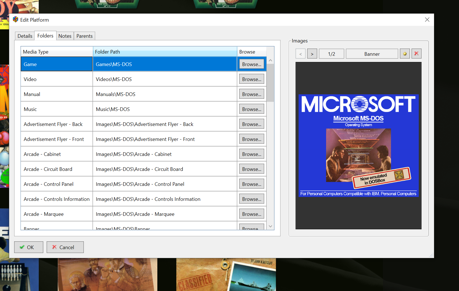
Task: Select Advertisement Flyer - Back media type
Action: 57,124
